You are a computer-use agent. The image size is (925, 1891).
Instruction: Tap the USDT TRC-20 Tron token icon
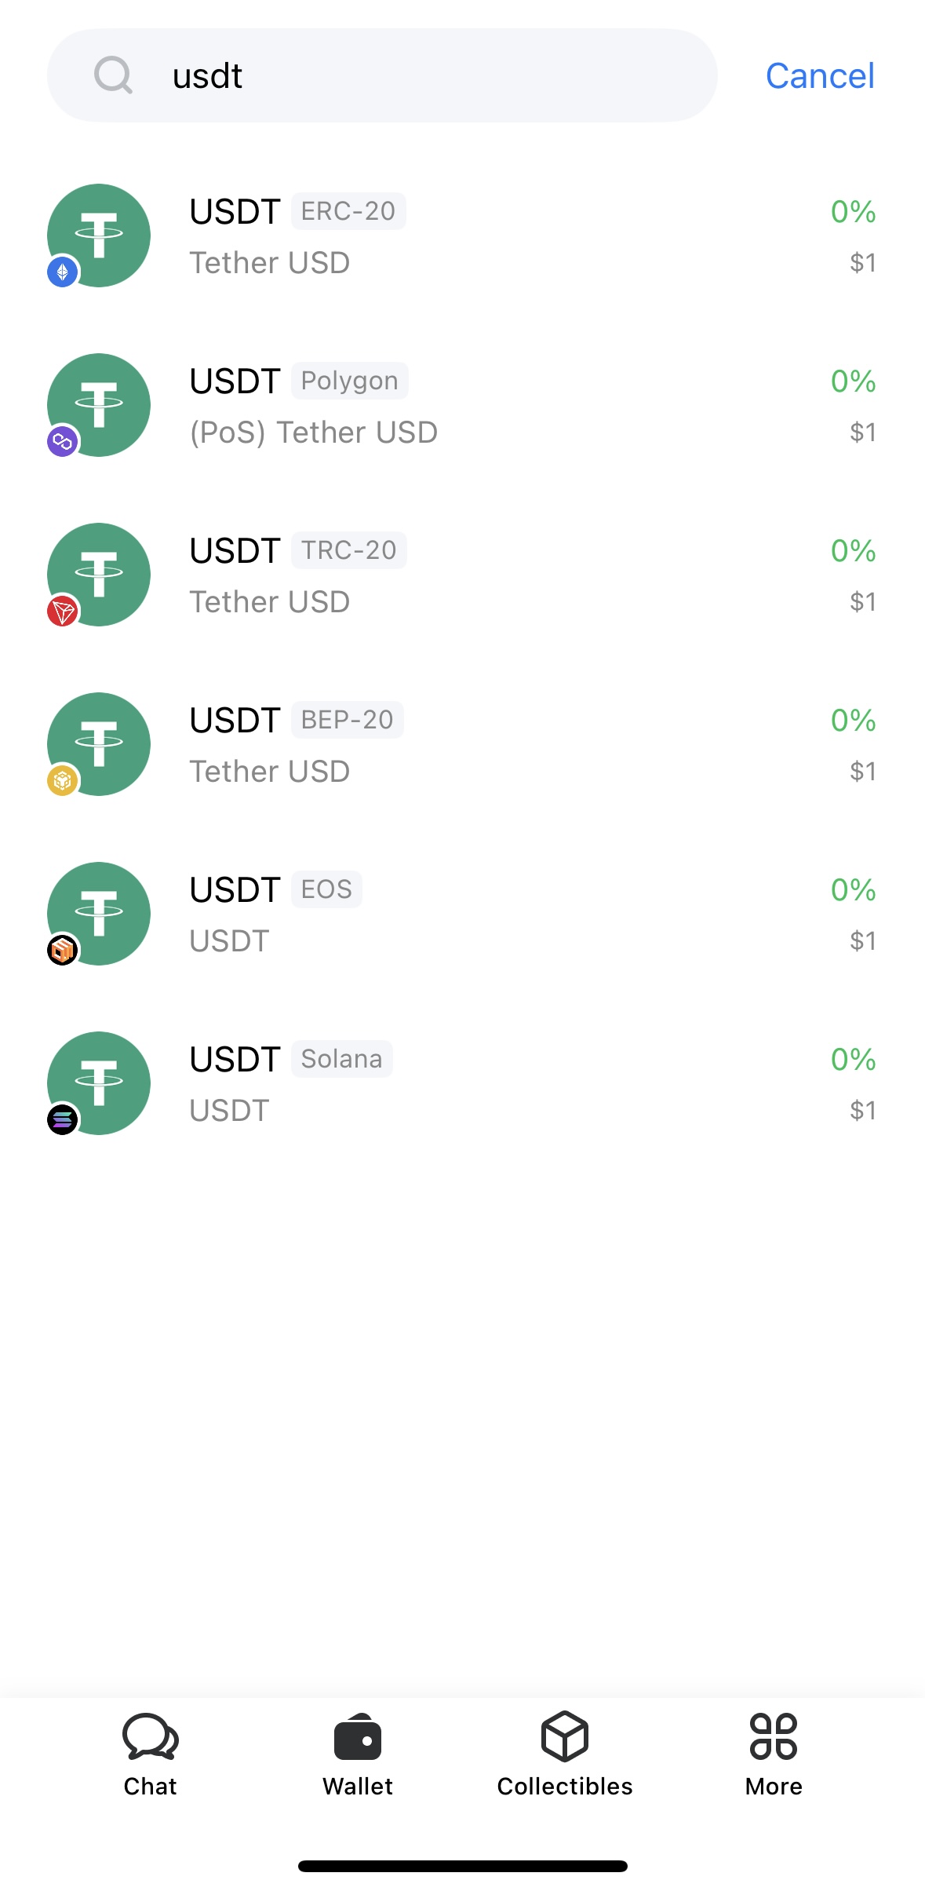99,575
